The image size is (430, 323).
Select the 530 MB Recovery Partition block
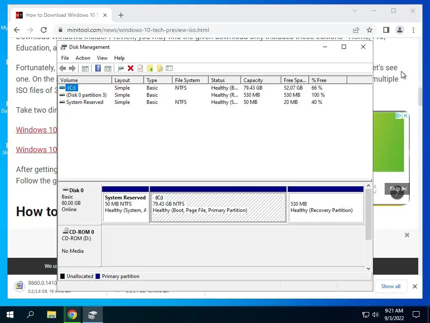[x=325, y=205]
